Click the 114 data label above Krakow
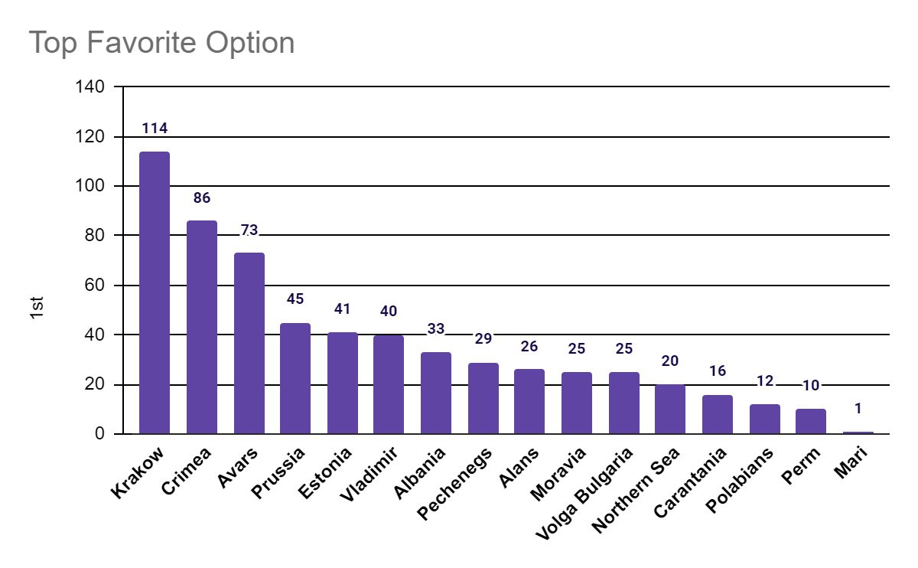This screenshot has height=568, width=918. [154, 128]
